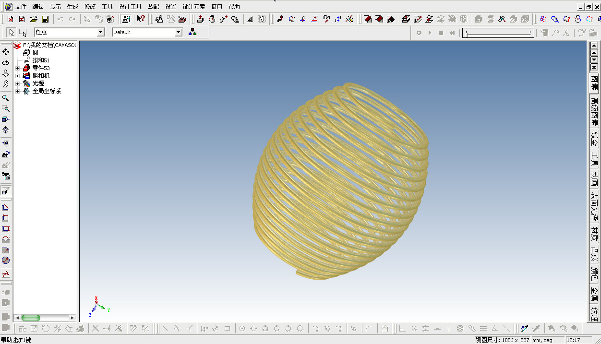This screenshot has width=601, height=344.
Task: Open the 帮助 menu
Action: (x=234, y=7)
